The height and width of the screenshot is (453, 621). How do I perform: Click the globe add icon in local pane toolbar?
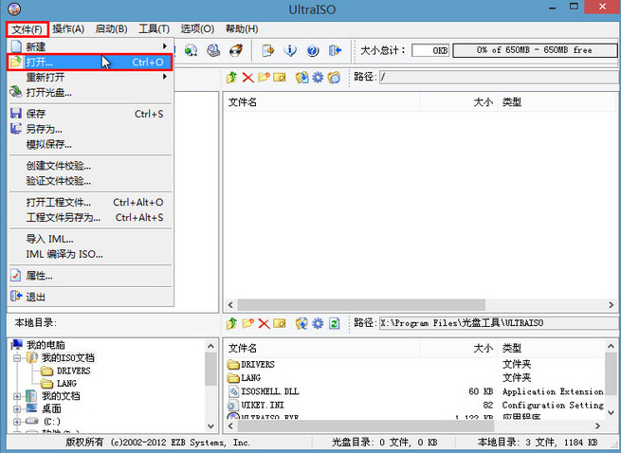pyautogui.click(x=301, y=323)
